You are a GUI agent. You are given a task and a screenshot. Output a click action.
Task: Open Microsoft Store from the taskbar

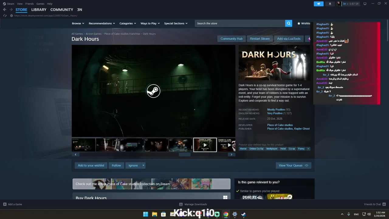pos(163,214)
